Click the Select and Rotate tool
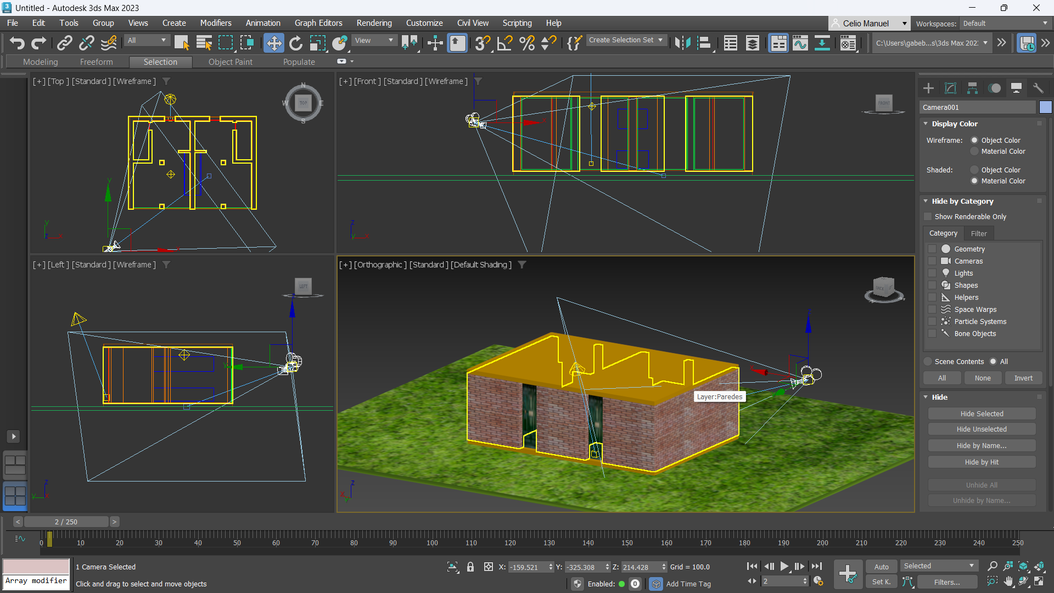1054x593 pixels. (295, 43)
